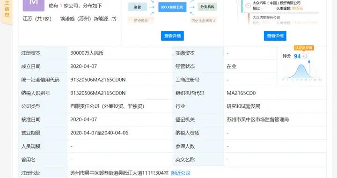This screenshot has width=337, height=178.
Task: Click the 附近公司 link
Action: [x=181, y=173]
